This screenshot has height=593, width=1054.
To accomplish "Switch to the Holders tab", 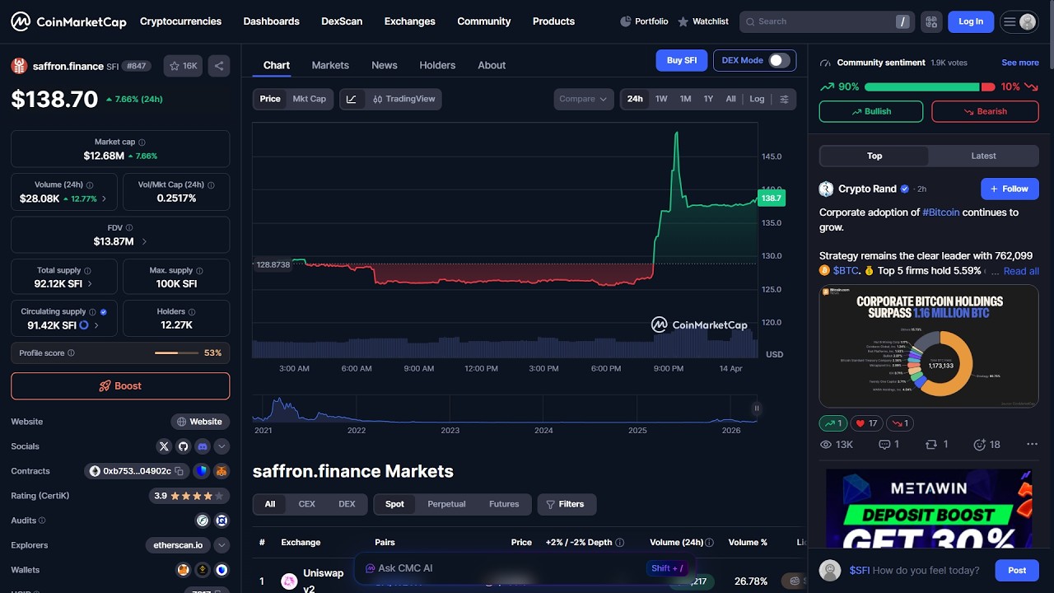I will click(x=437, y=65).
